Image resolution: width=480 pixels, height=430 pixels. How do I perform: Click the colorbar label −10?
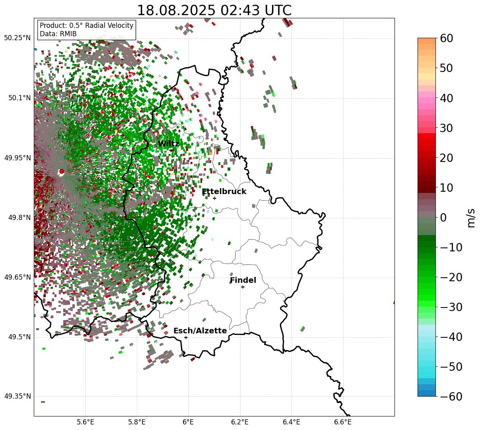[x=451, y=247]
